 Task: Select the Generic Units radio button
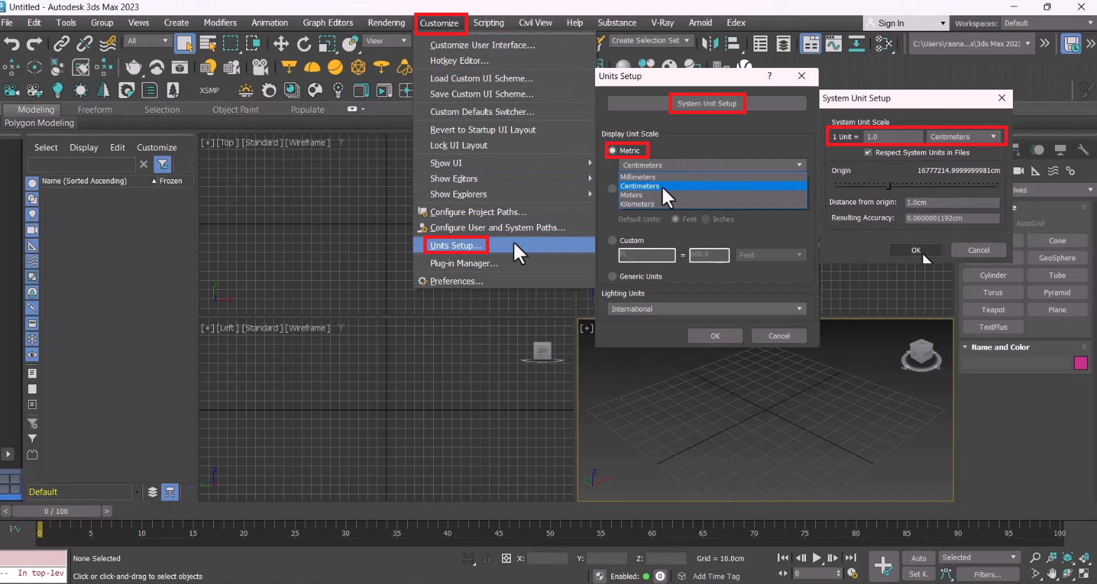pyautogui.click(x=613, y=277)
